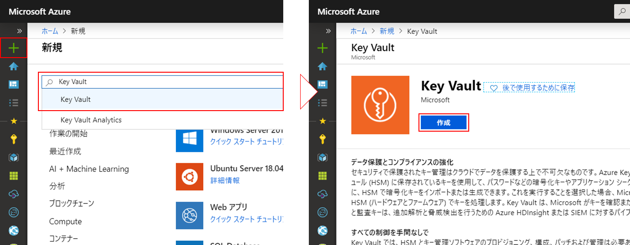Viewport: 630px width, 245px height.
Task: Click the データ保護とコンプライアンスの強化 heading
Action: point(402,162)
